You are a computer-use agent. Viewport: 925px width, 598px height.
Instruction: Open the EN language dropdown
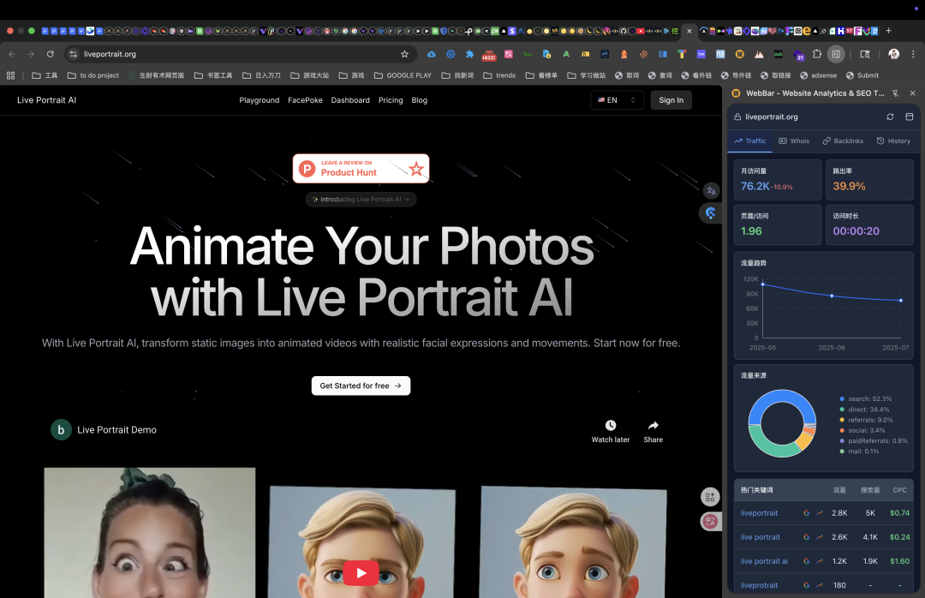tap(617, 100)
